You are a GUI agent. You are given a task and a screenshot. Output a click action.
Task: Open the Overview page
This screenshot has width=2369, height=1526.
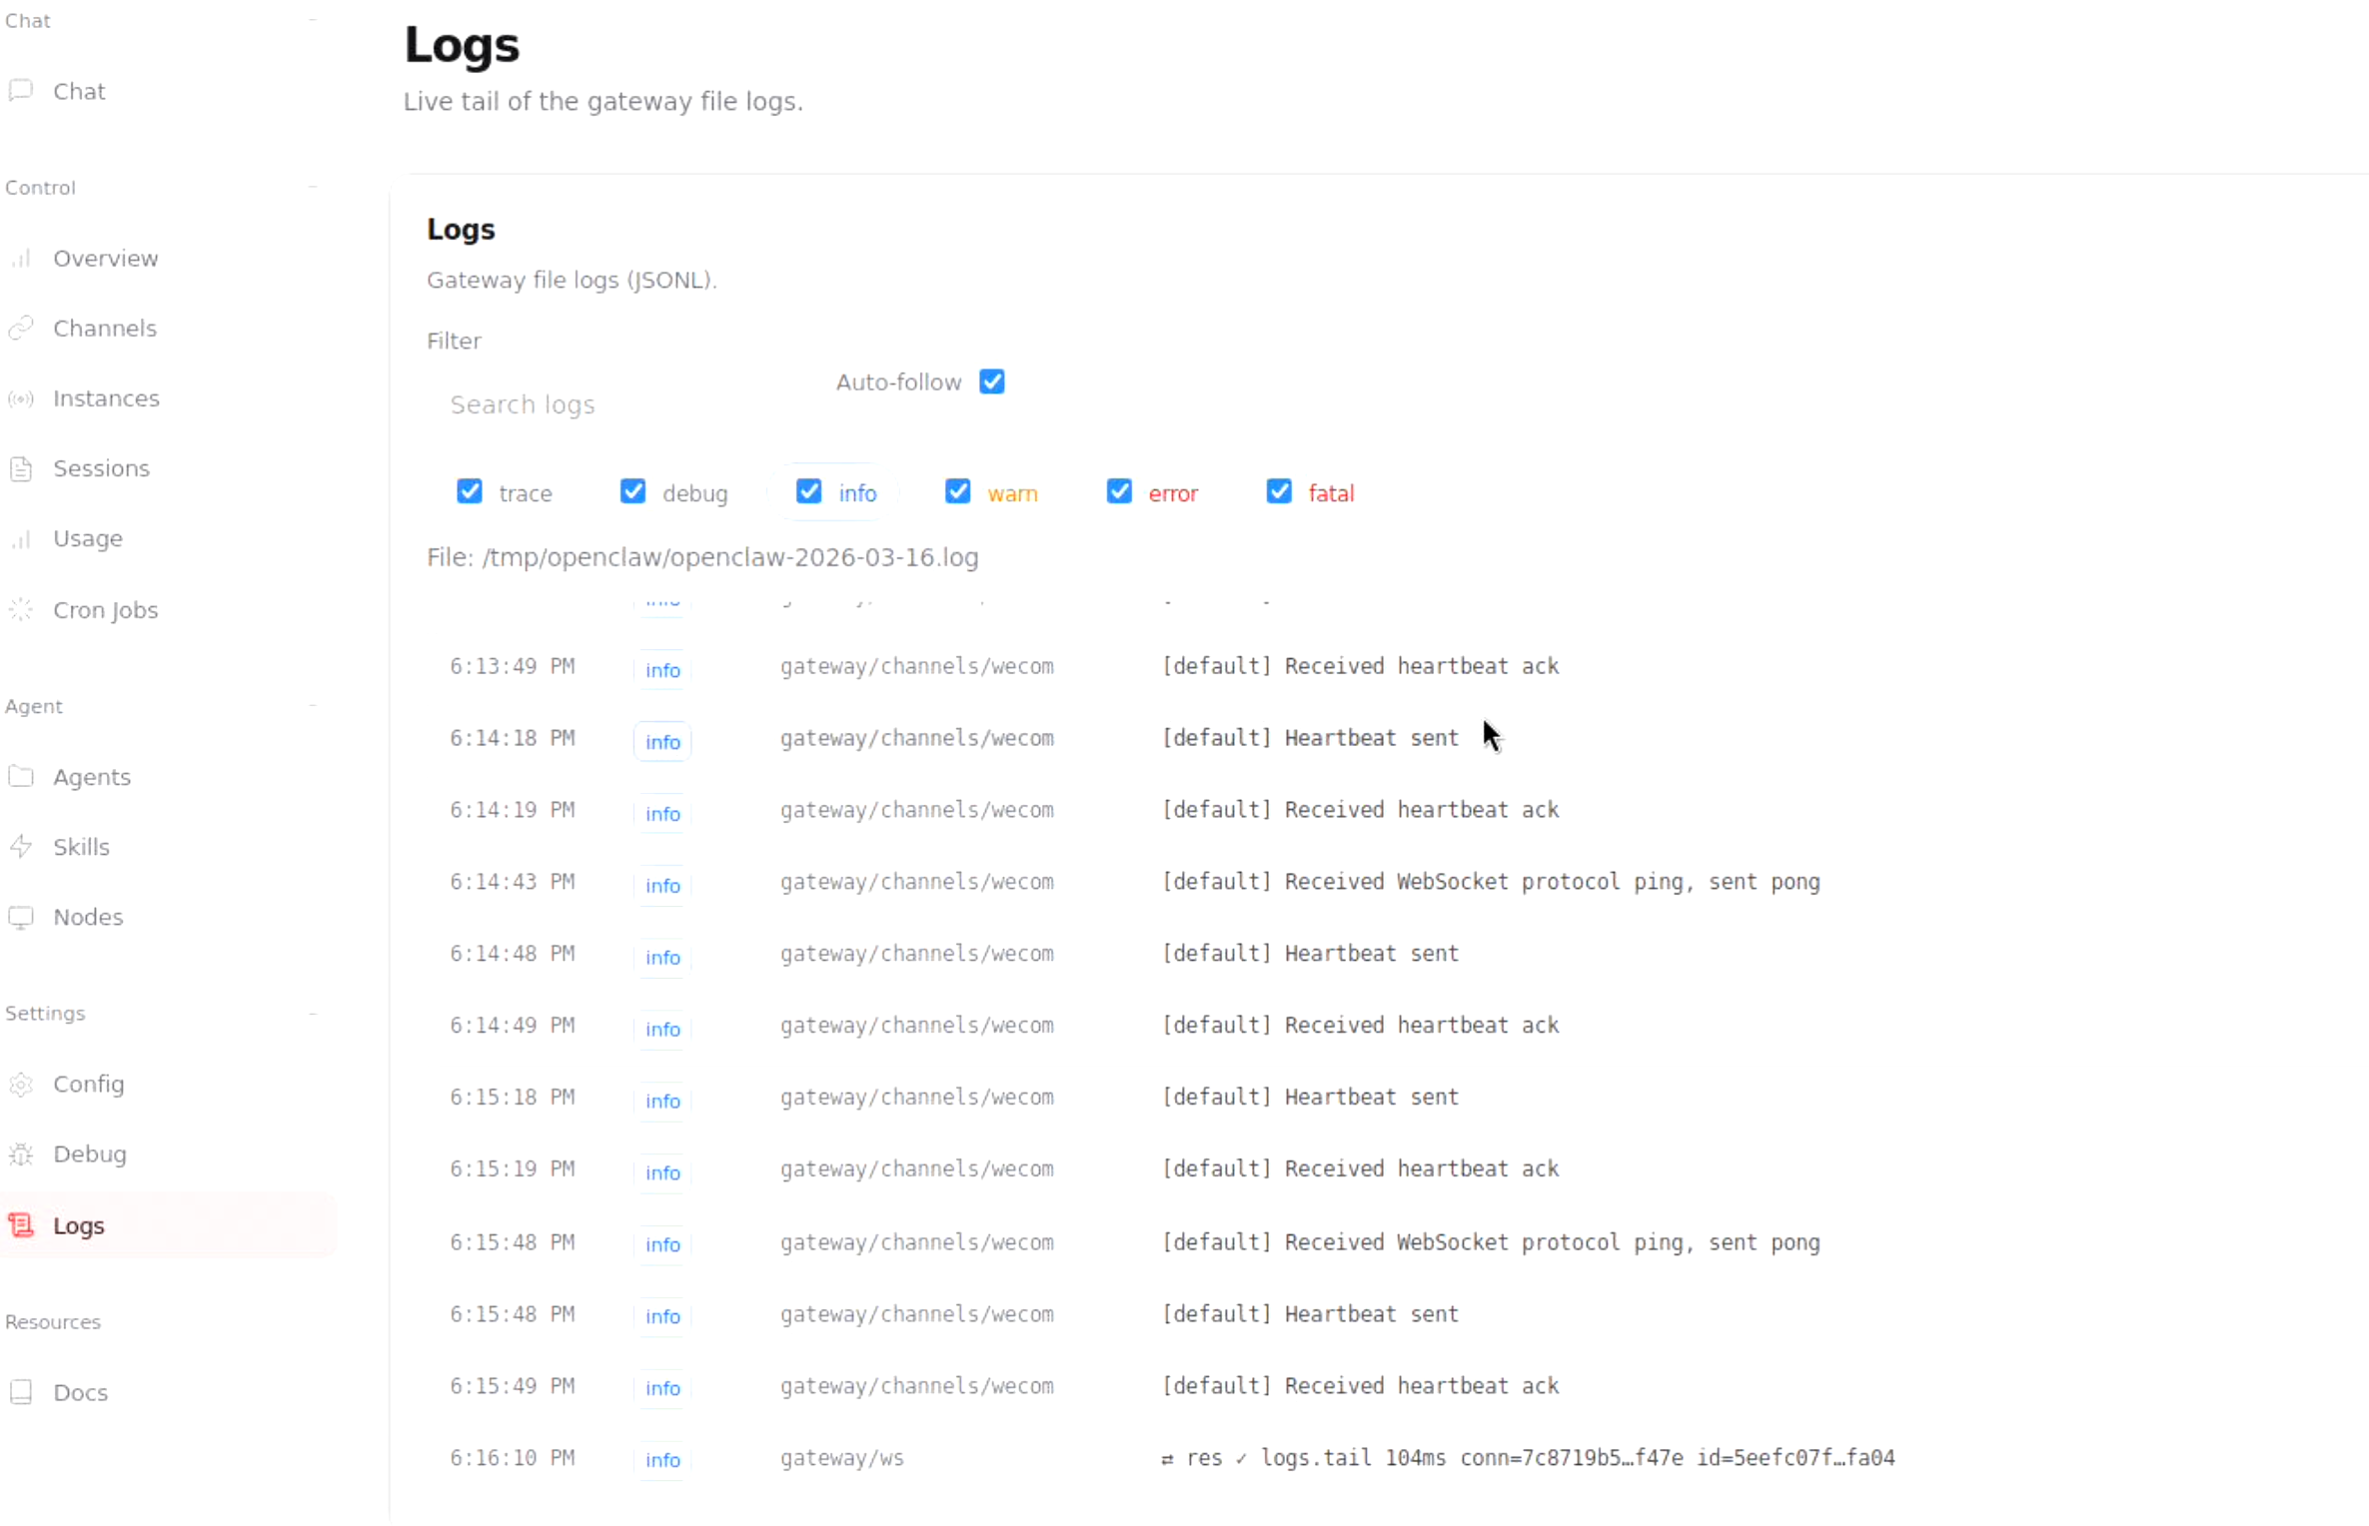point(105,259)
